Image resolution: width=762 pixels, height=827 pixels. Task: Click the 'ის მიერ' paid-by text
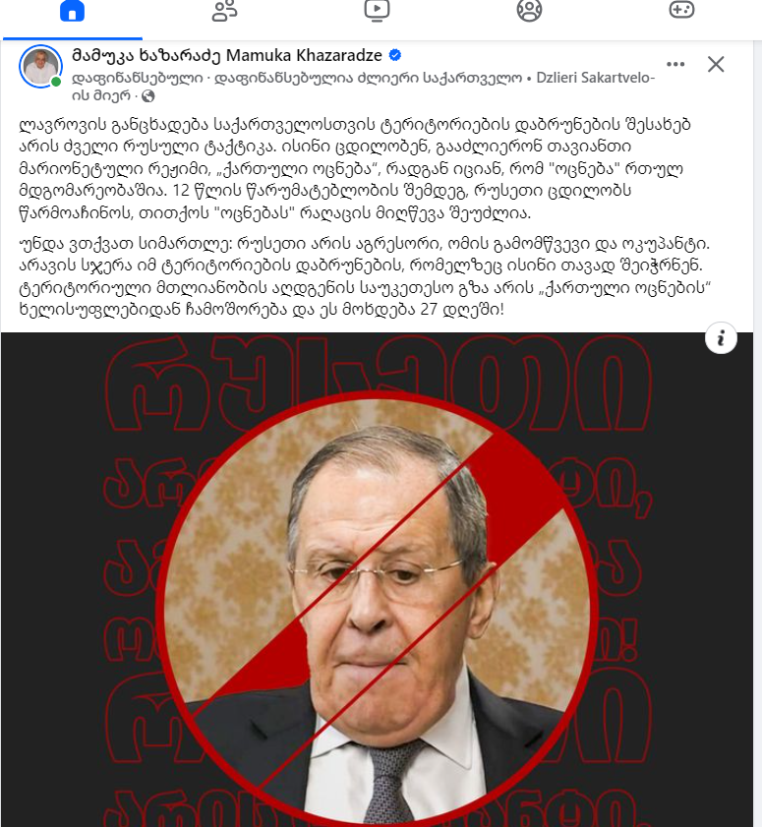pos(100,95)
